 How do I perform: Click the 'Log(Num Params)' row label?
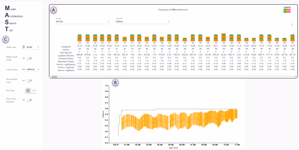click(x=65, y=56)
